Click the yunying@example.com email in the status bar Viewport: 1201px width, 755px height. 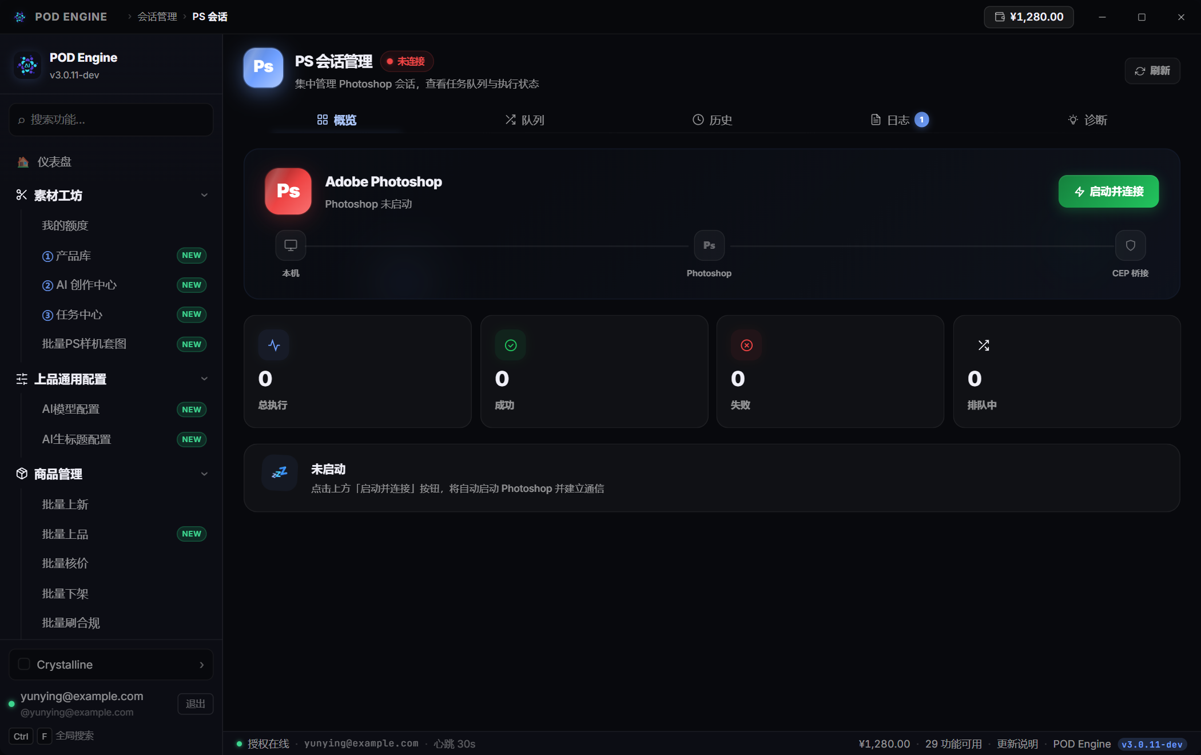361,744
